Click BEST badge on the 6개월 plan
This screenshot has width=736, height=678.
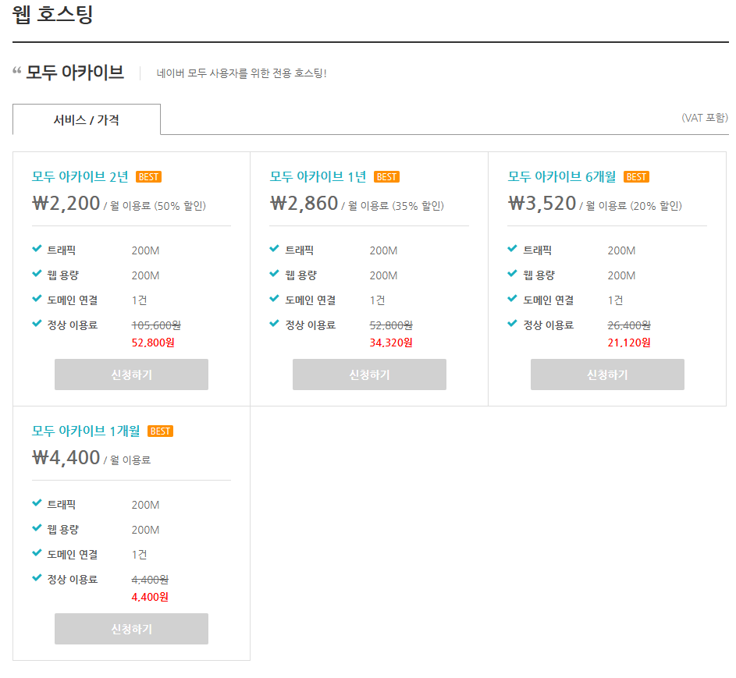point(636,177)
